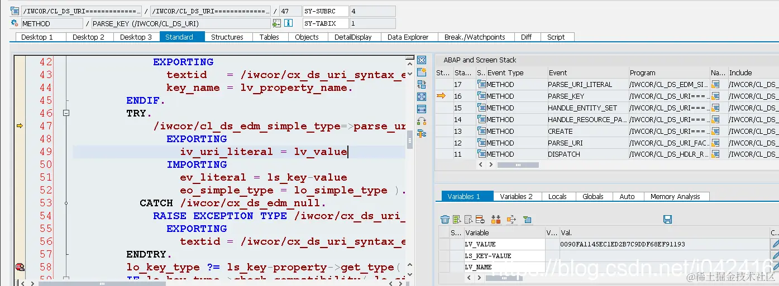Switch to the Desktop 3 tab
This screenshot has width=779, height=286.
(136, 37)
